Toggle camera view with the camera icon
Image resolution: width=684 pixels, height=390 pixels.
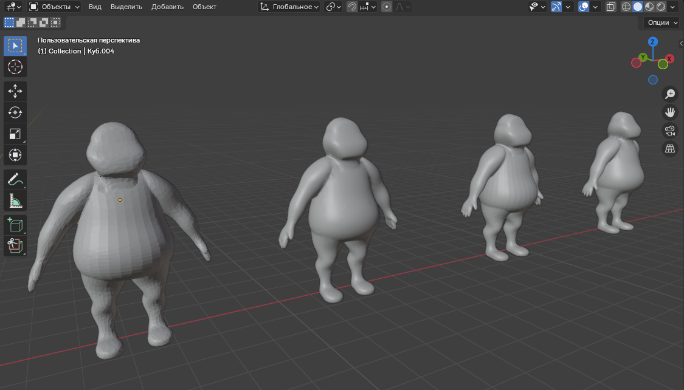(670, 131)
